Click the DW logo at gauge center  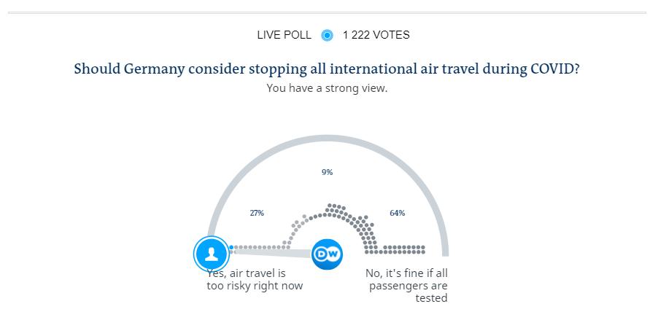pyautogui.click(x=327, y=254)
